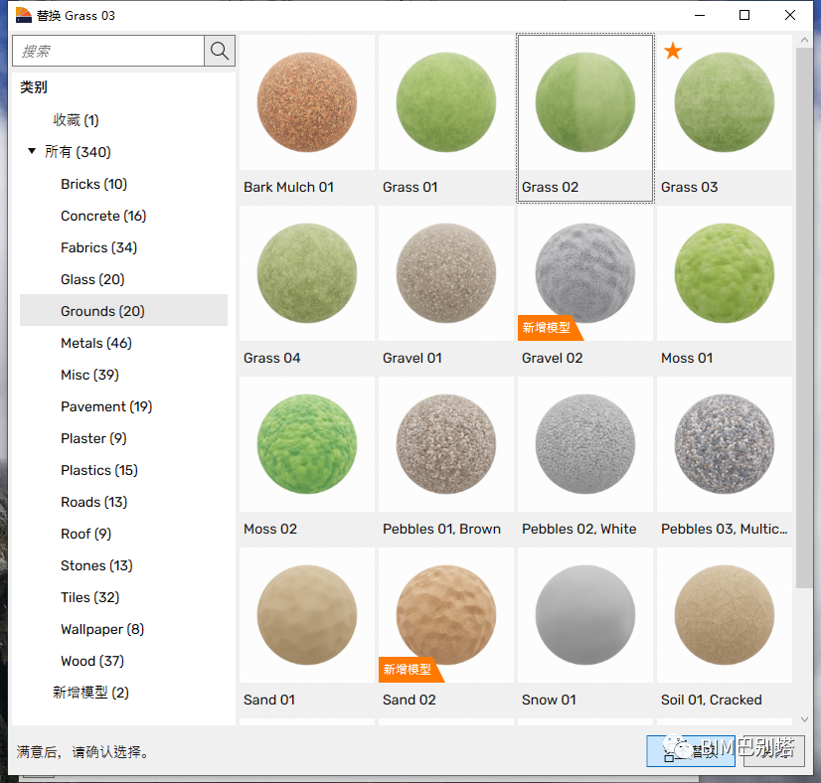Choose the Grass 03 material sphere
Screen dimensions: 821x783
click(725, 102)
